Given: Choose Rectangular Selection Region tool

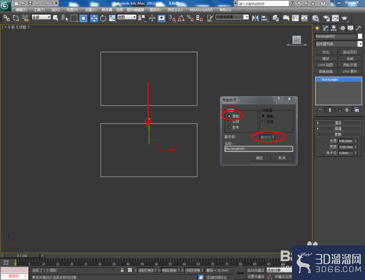Looking at the screenshot, I should pyautogui.click(x=74, y=18).
